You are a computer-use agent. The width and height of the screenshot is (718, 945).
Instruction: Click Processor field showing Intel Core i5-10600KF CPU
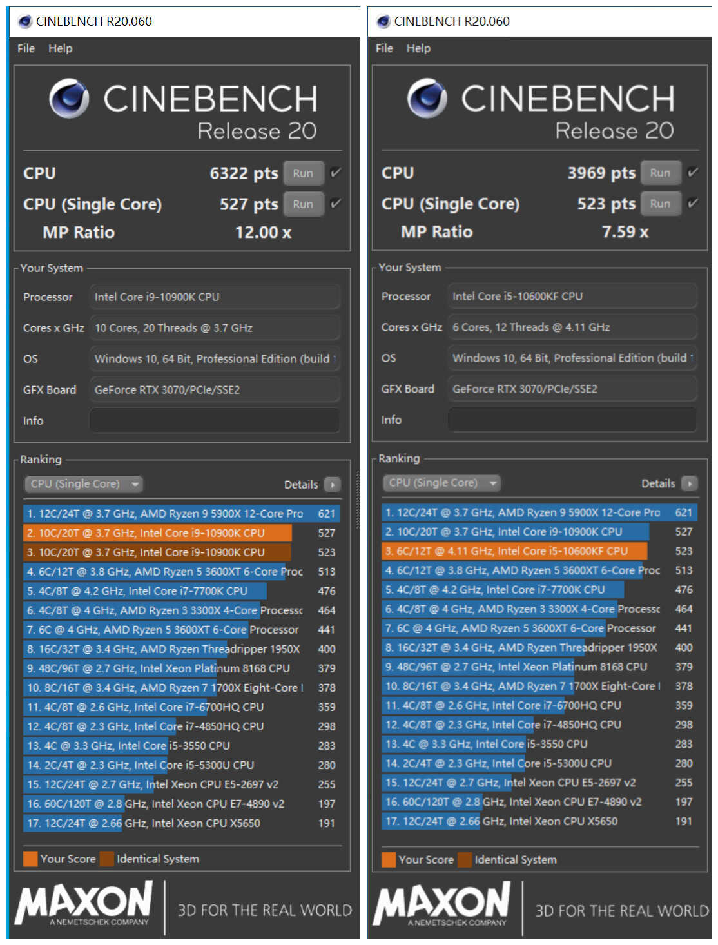pos(572,297)
